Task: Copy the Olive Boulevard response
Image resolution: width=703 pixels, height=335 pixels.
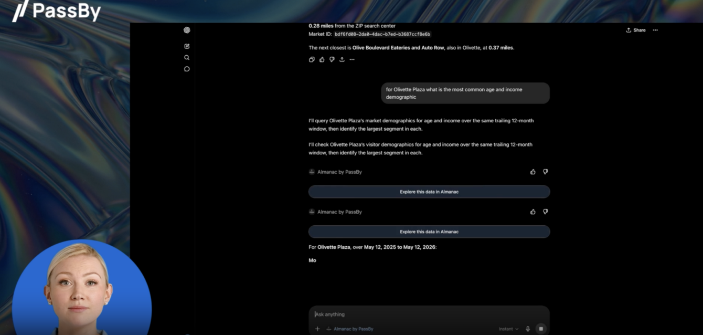Action: pos(312,59)
